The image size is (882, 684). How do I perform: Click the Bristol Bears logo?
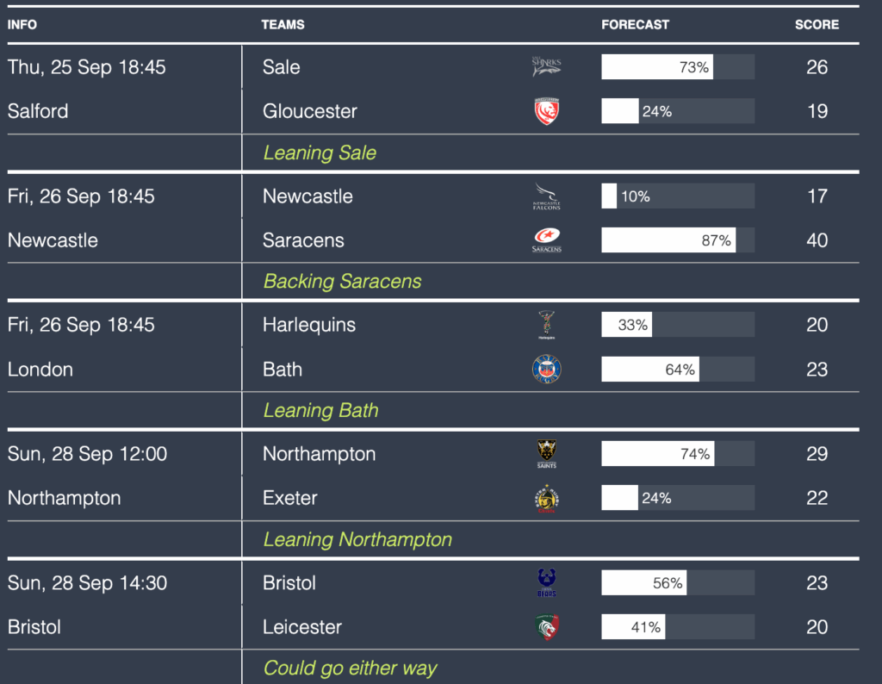click(x=546, y=583)
